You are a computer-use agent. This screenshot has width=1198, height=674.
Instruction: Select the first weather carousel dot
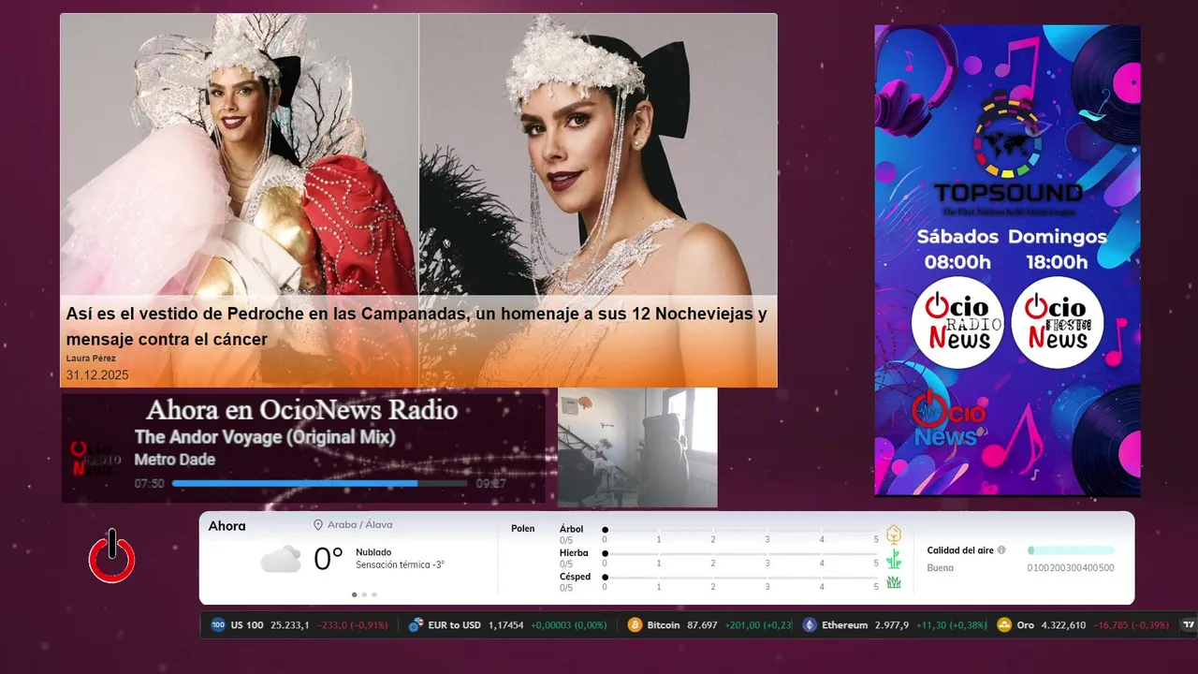(355, 594)
